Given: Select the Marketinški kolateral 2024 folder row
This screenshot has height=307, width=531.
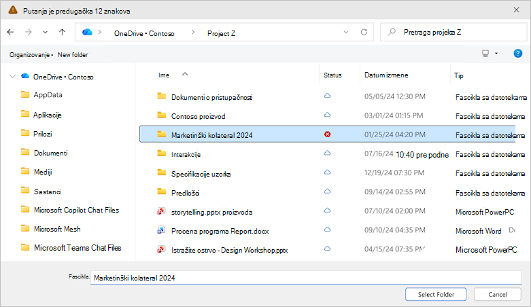Looking at the screenshot, I should click(328, 134).
